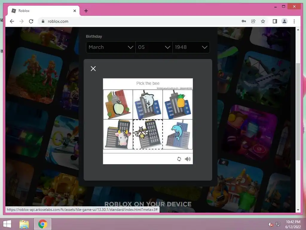Screen dimensions: 306x230
Task: Close the captcha dialog with X
Action: point(93,69)
